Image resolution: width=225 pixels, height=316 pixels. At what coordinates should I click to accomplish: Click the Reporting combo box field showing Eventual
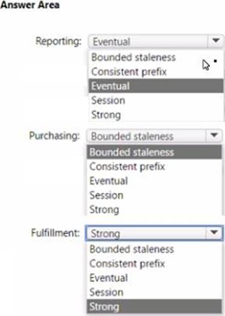click(156, 42)
